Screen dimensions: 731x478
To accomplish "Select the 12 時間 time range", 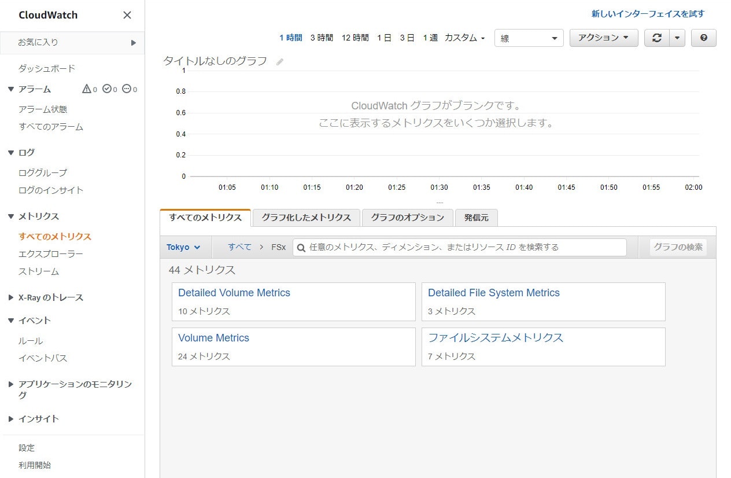I will [355, 38].
